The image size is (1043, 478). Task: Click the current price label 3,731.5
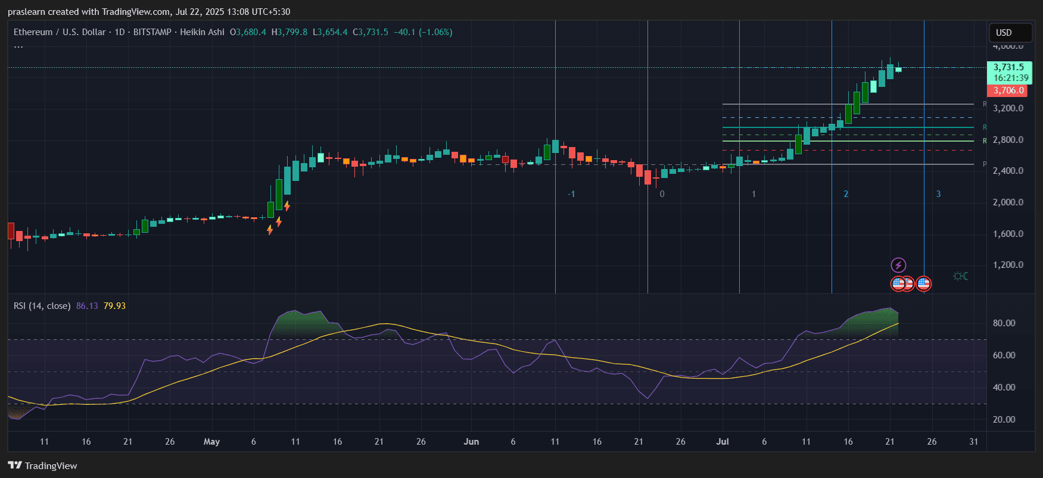coord(1008,67)
